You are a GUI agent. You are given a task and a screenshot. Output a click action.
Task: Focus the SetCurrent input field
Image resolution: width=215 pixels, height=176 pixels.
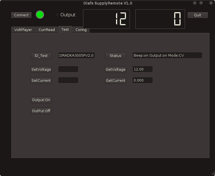68,80
